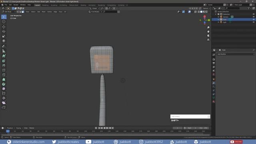Select the Select Box tool

(4, 17)
